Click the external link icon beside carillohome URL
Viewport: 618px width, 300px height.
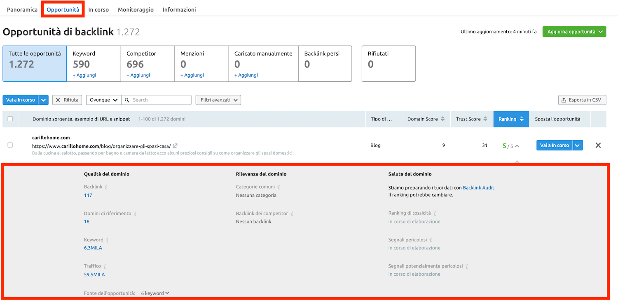click(x=175, y=146)
